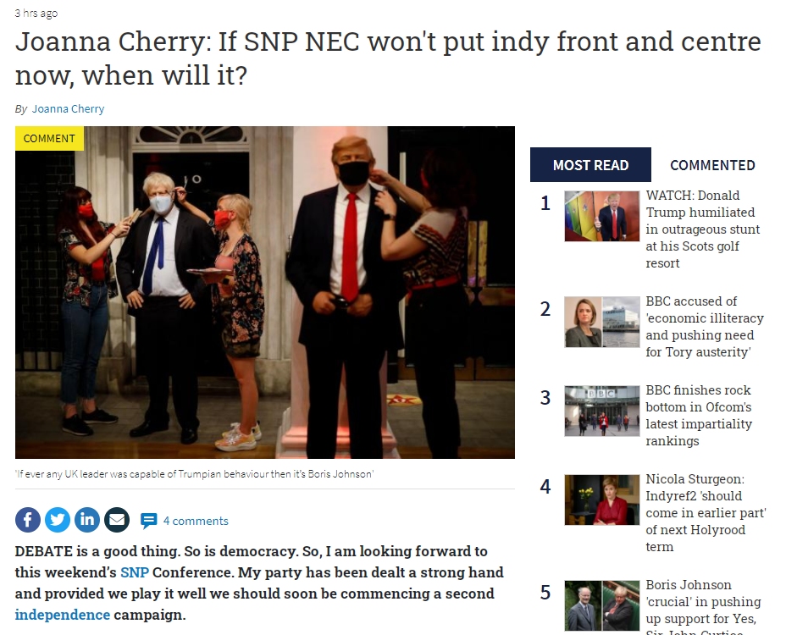Share article via Twitter icon

pyautogui.click(x=57, y=520)
